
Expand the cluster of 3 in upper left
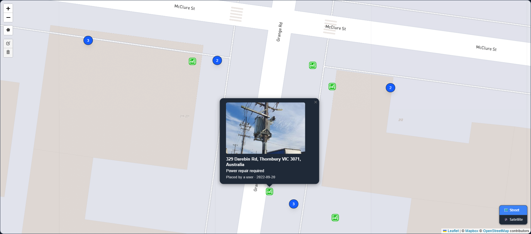(x=88, y=40)
